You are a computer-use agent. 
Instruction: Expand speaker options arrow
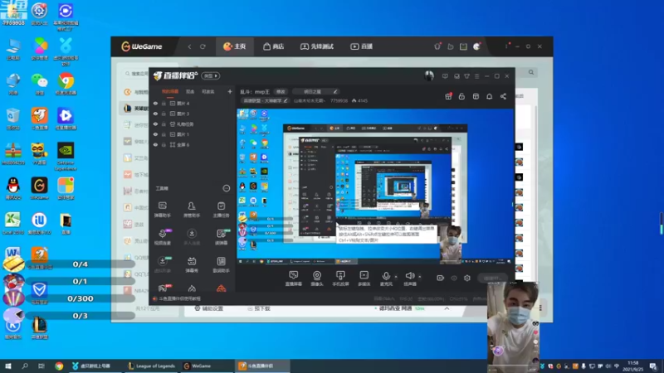tap(420, 277)
